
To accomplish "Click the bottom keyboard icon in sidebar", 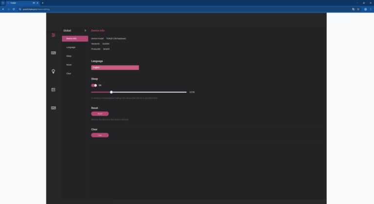I will click(x=54, y=108).
